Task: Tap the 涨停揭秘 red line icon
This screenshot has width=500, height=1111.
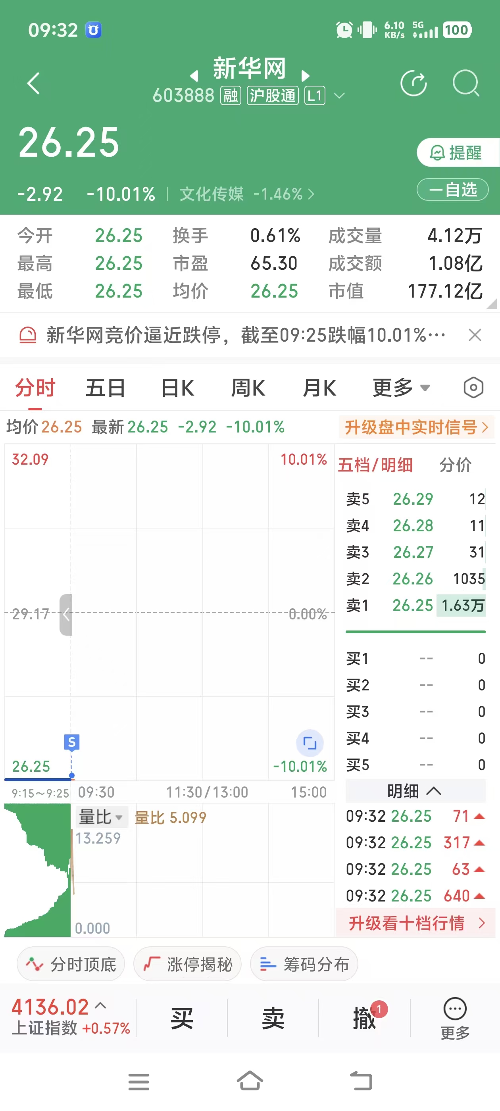Action: pyautogui.click(x=152, y=964)
